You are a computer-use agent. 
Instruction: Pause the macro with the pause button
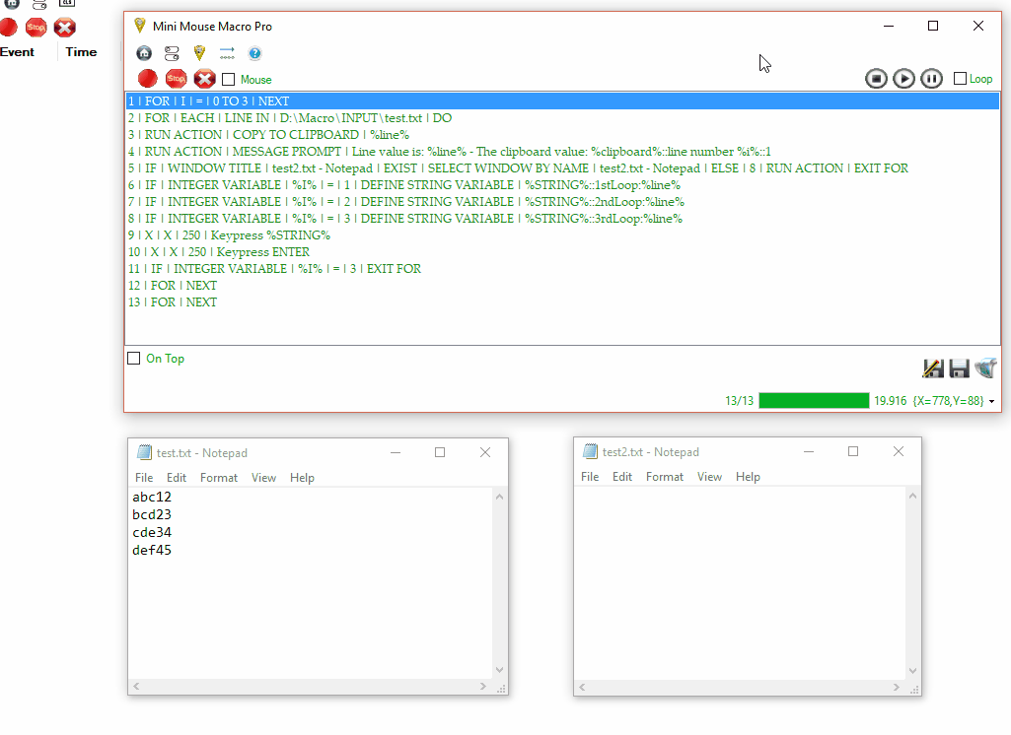[931, 79]
